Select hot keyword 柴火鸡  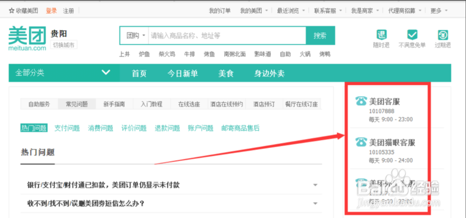pyautogui.click(x=167, y=54)
